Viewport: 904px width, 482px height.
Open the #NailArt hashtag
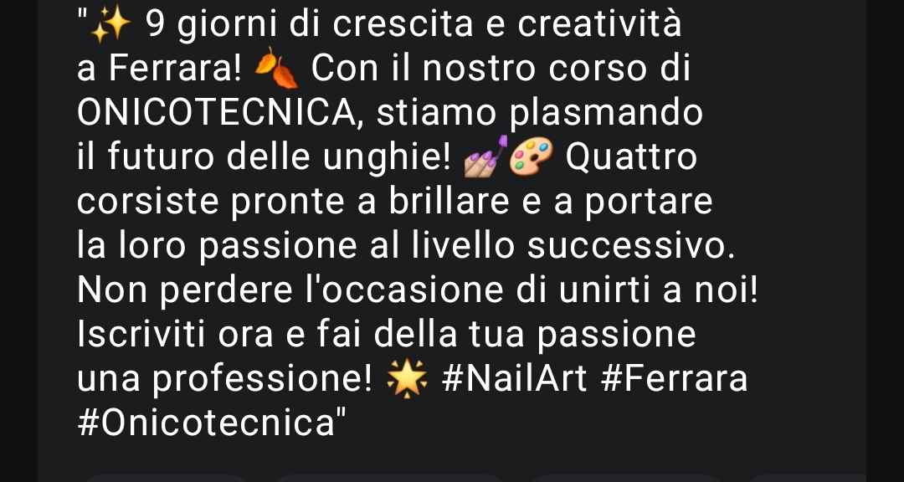[514, 379]
